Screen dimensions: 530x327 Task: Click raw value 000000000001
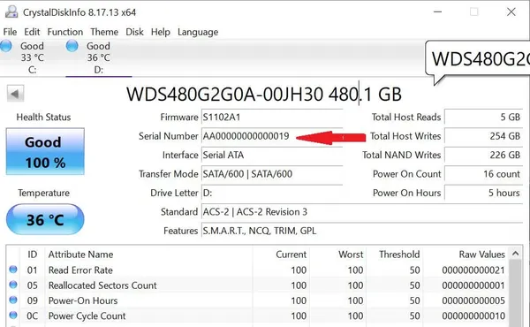(473, 285)
